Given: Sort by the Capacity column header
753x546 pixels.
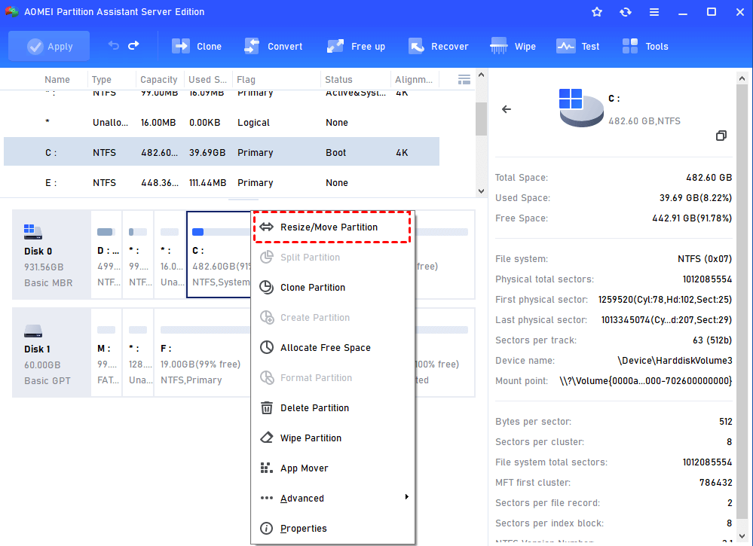Looking at the screenshot, I should pyautogui.click(x=158, y=80).
